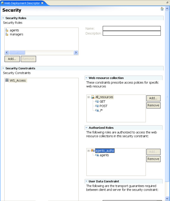Collapse the User Data Constraint section

tap(86, 181)
